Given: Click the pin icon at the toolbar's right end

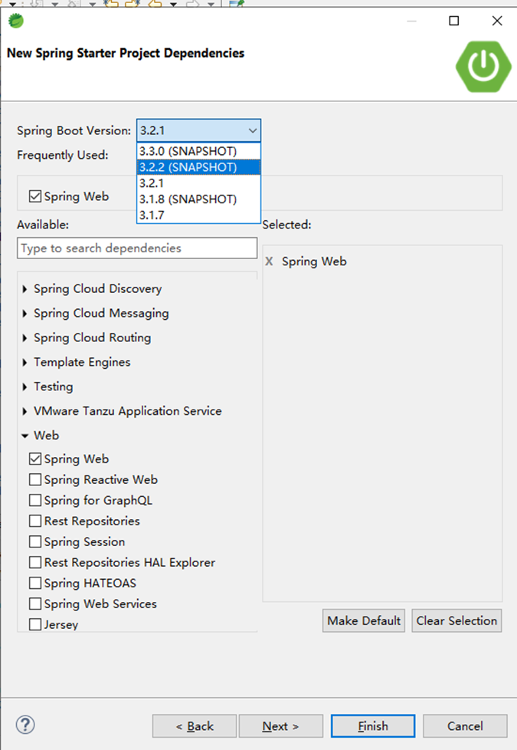Looking at the screenshot, I should [x=239, y=5].
